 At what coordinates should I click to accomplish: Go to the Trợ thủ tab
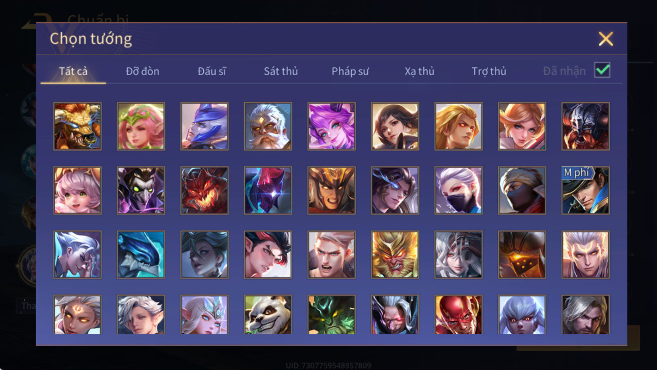489,71
